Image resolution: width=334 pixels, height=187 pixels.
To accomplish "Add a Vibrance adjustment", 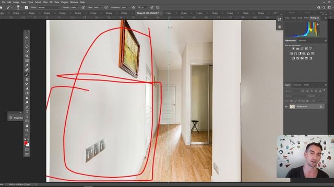I will [x=311, y=49].
